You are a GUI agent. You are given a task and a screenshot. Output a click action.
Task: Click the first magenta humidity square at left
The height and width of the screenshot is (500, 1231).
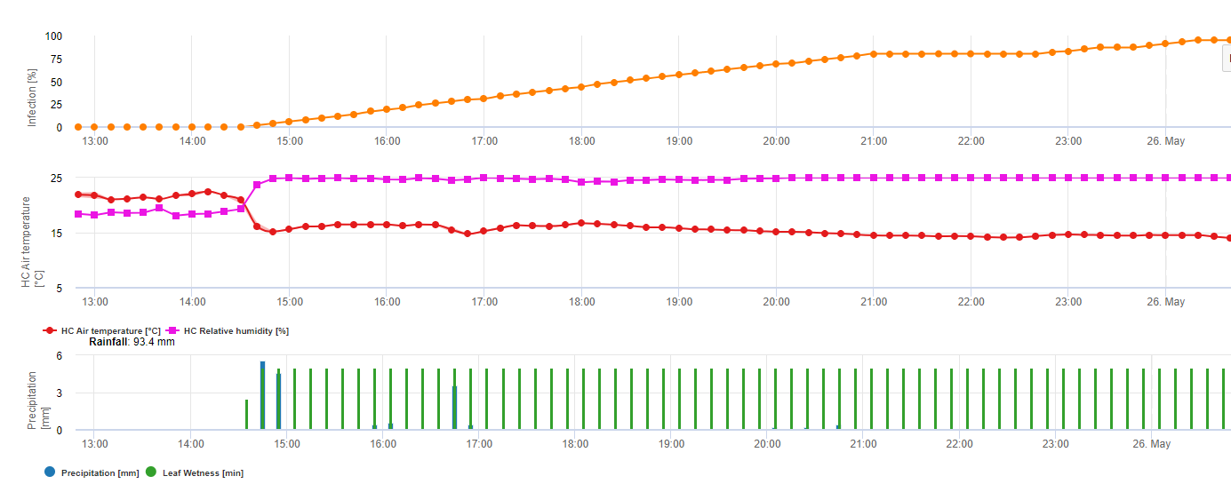point(78,214)
